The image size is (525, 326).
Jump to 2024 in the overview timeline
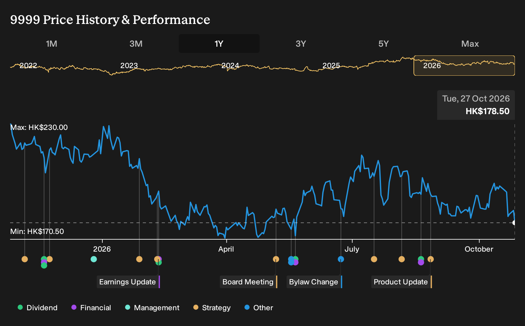point(230,66)
